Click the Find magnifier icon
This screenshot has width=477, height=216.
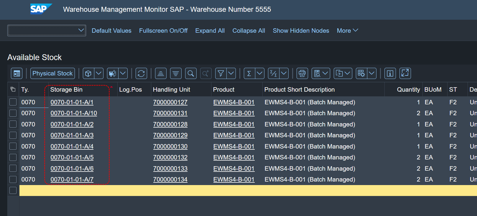(191, 73)
